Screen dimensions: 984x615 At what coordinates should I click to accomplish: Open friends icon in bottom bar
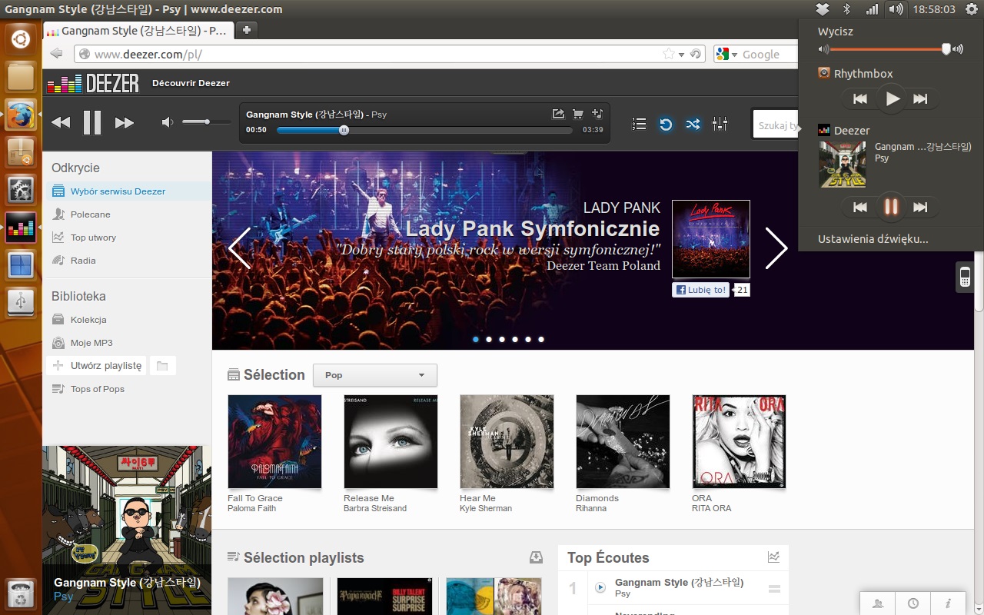(x=878, y=603)
